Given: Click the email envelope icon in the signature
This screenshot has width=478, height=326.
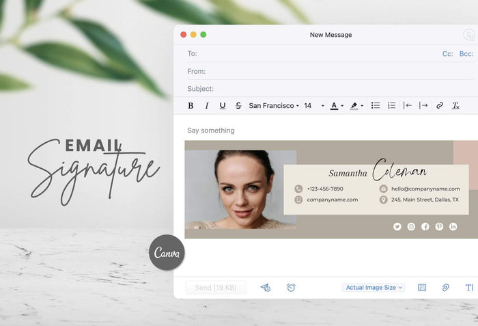Looking at the screenshot, I should [x=383, y=189].
